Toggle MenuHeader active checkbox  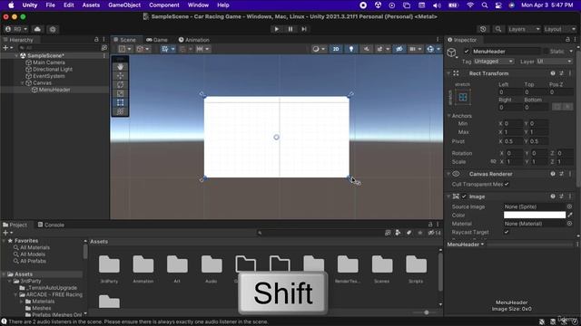[466, 52]
